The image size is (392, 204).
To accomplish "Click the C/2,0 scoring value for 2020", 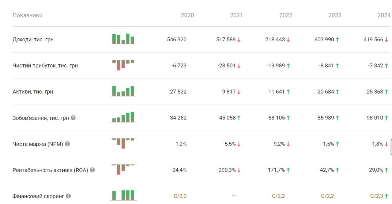I will point(180,196).
